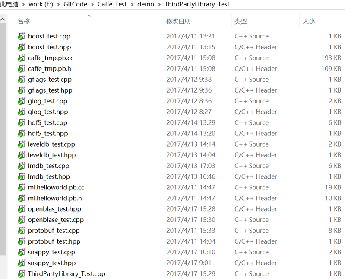This screenshot has width=345, height=279.
Task: Select the file name protobuf_test.hpp
Action: point(54,241)
